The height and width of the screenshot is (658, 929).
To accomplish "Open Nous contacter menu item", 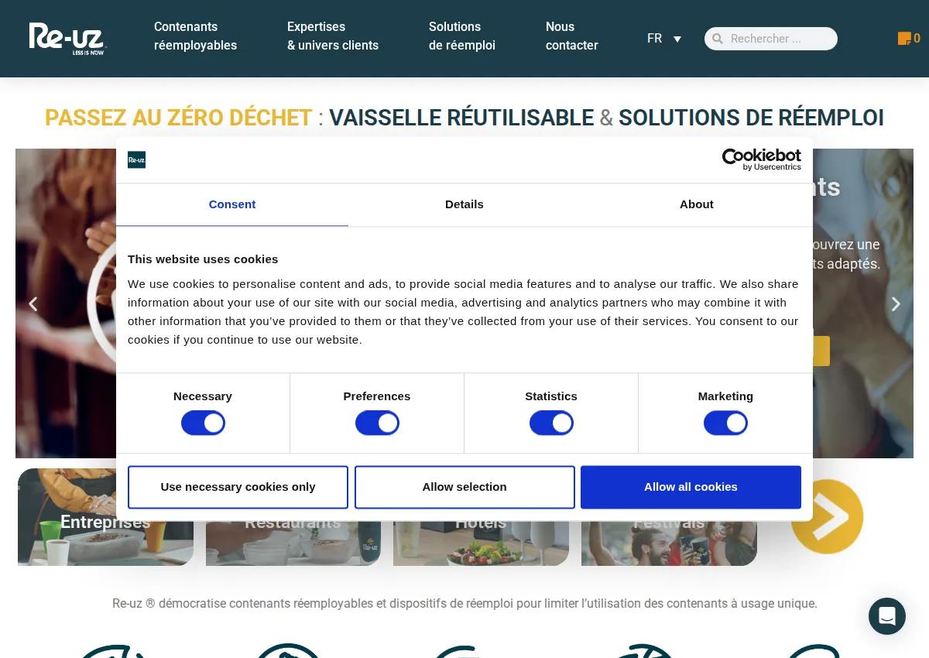I will click(x=572, y=36).
